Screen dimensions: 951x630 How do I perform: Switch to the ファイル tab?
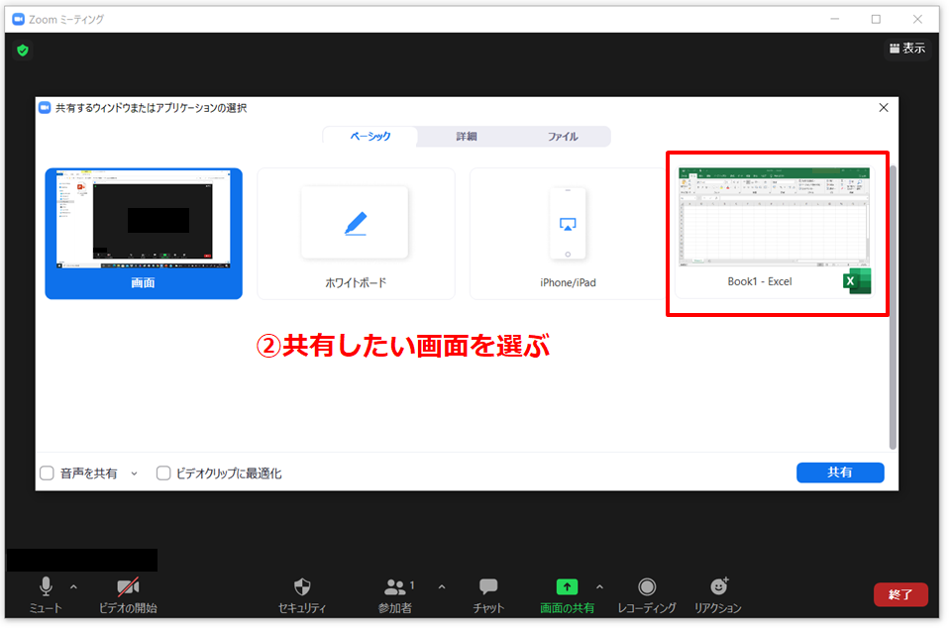click(x=563, y=137)
